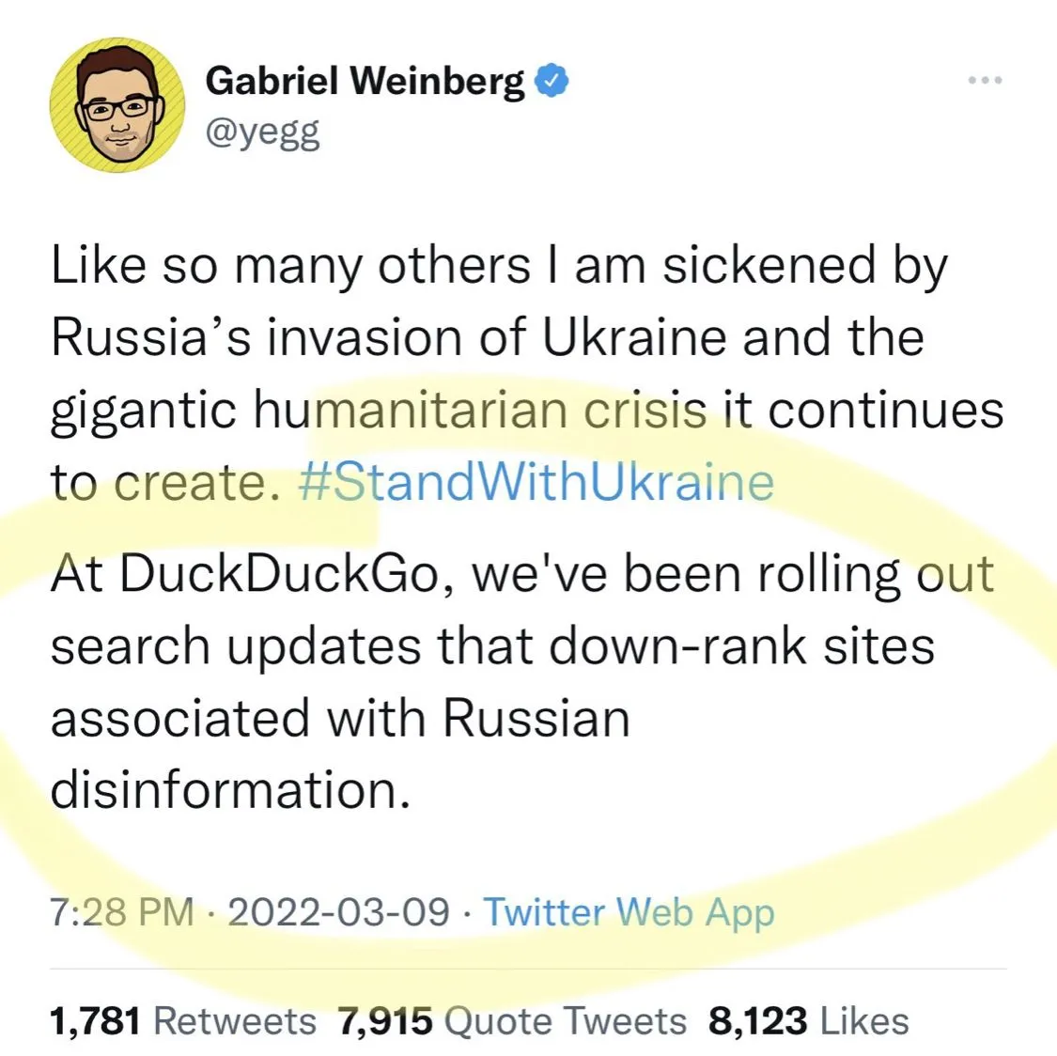View the 8,123 Likes list
The height and width of the screenshot is (1056, 1057).
pyautogui.click(x=808, y=1020)
